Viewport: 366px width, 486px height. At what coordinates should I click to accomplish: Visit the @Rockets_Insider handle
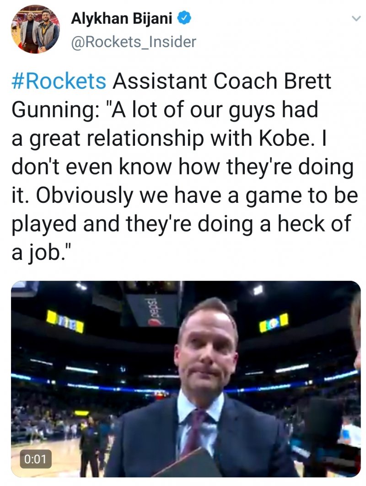(x=134, y=42)
